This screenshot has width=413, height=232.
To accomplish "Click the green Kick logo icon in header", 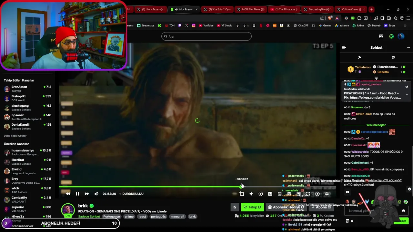I will (391, 36).
